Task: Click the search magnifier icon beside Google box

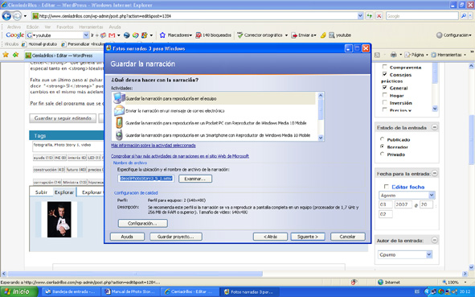Action: tap(463, 16)
